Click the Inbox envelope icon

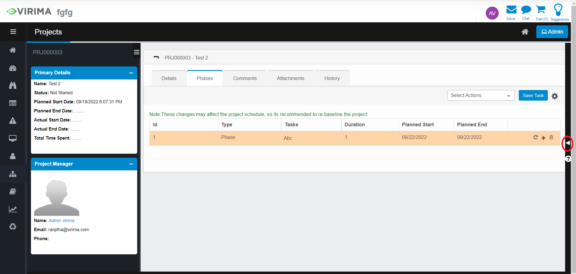[511, 10]
